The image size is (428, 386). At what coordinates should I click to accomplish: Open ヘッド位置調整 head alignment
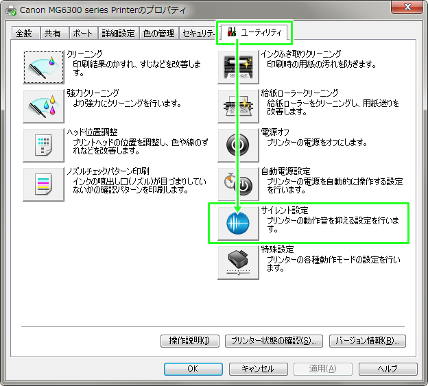point(43,145)
